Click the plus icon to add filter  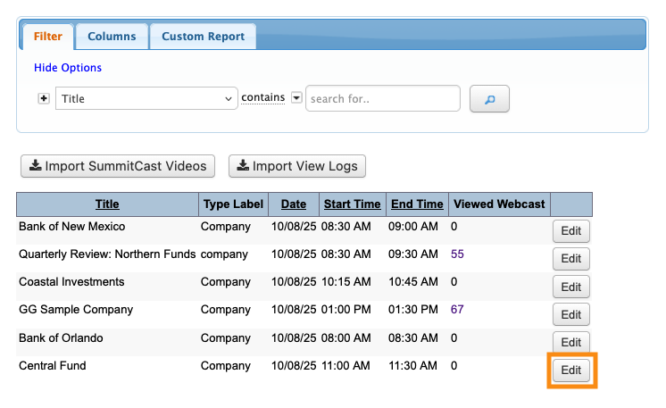[44, 98]
